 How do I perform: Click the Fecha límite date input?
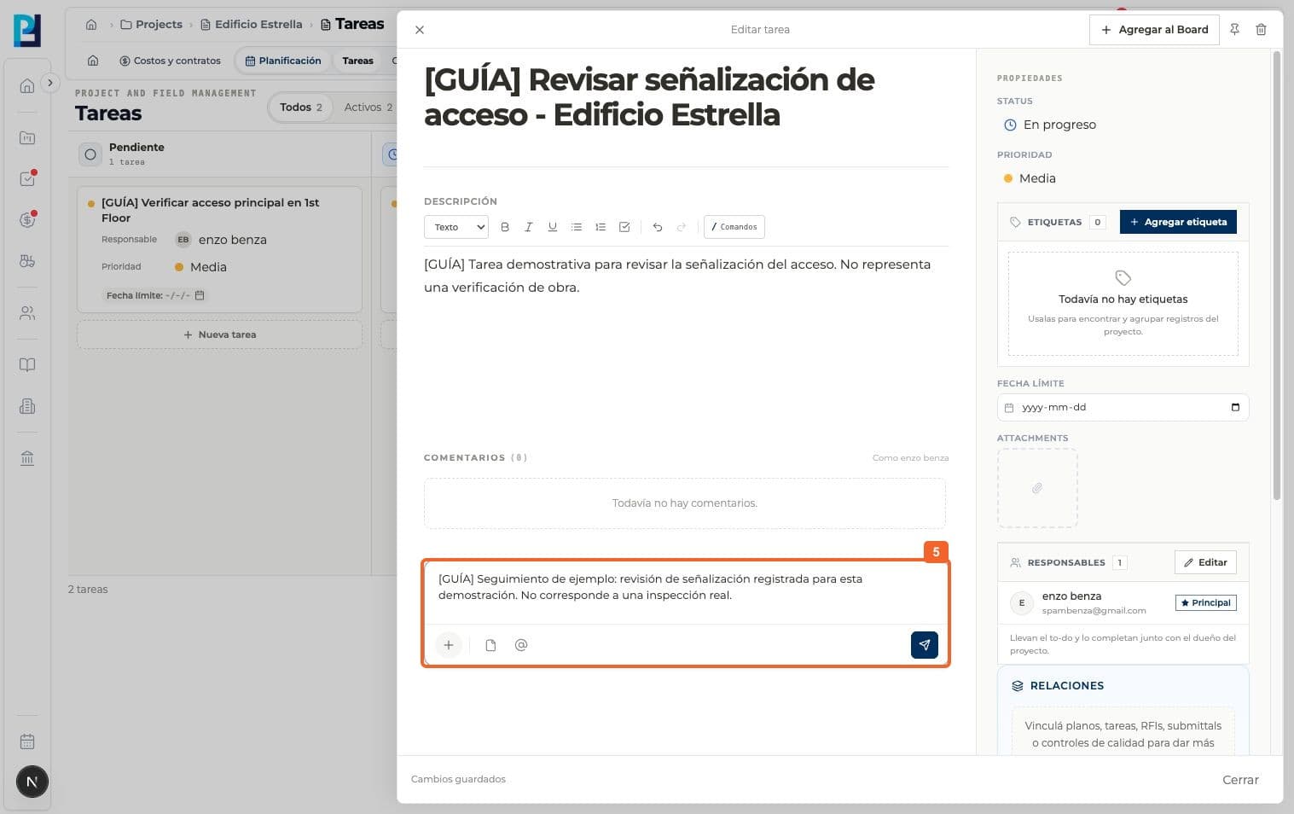tap(1123, 407)
